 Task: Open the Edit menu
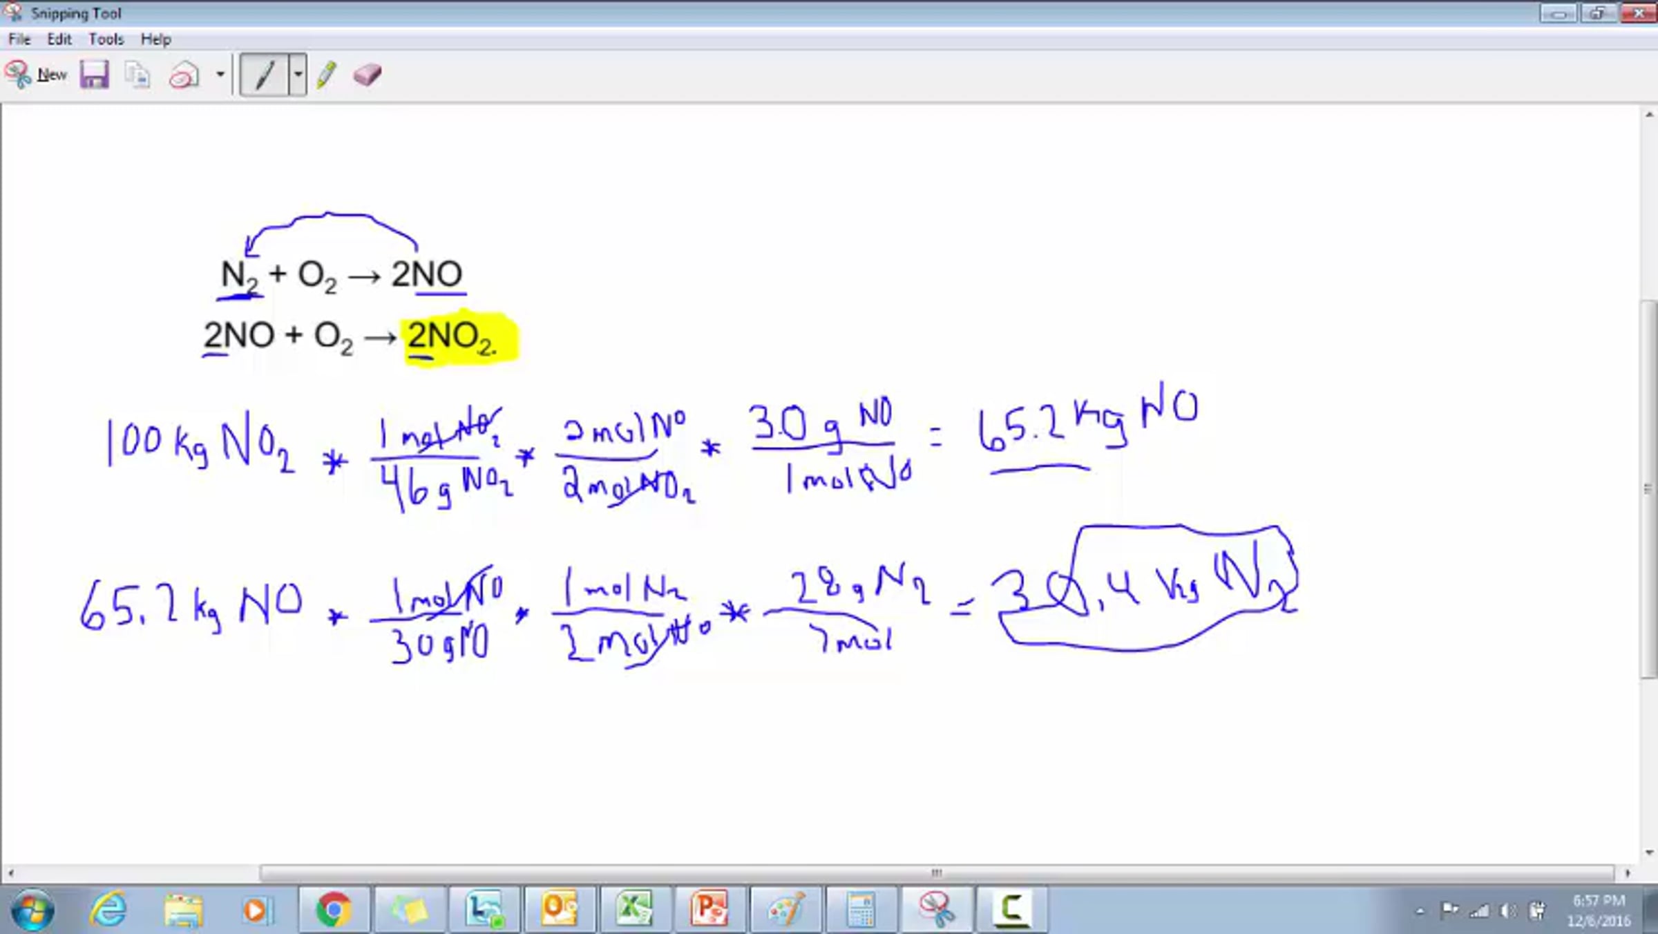(59, 39)
